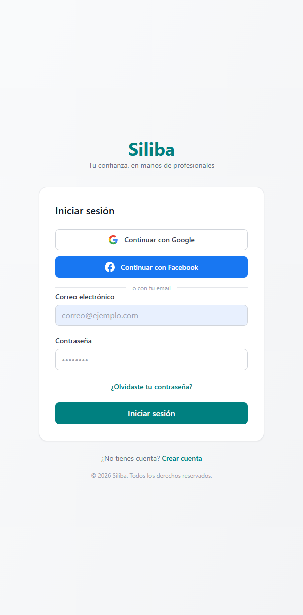This screenshot has width=303, height=615.
Task: Focus the Correo electrónico input field
Action: tap(151, 315)
